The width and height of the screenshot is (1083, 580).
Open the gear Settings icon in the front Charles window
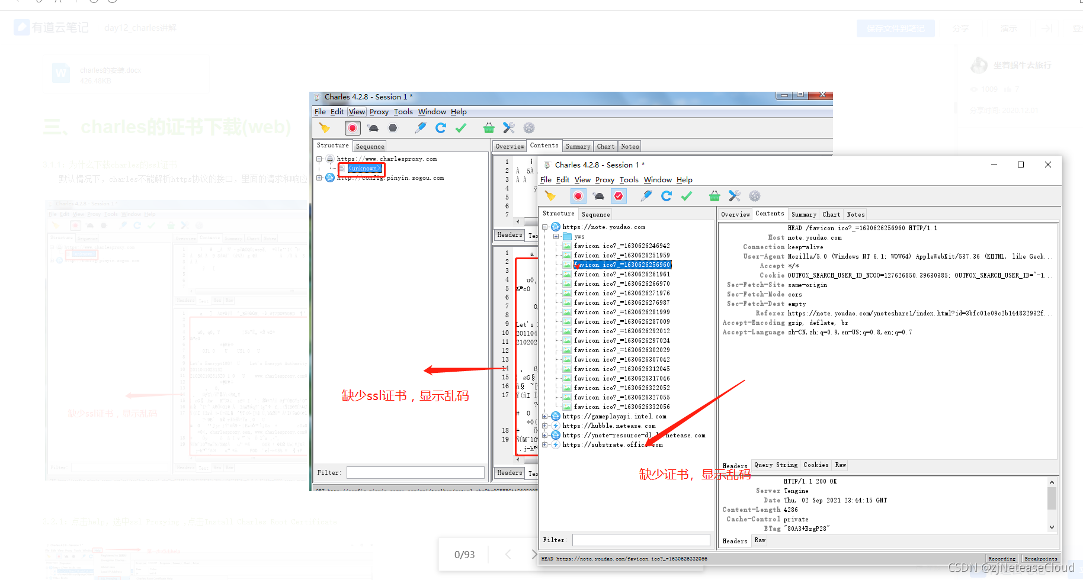(x=755, y=196)
